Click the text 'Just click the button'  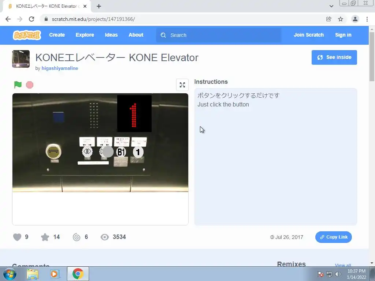223,104
